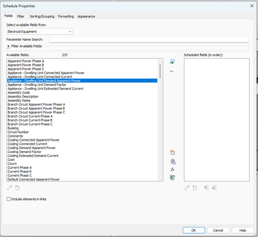Click the Add parameter from service icon
Image resolution: width=258 pixels, height=237 pixels.
[x=173, y=161]
